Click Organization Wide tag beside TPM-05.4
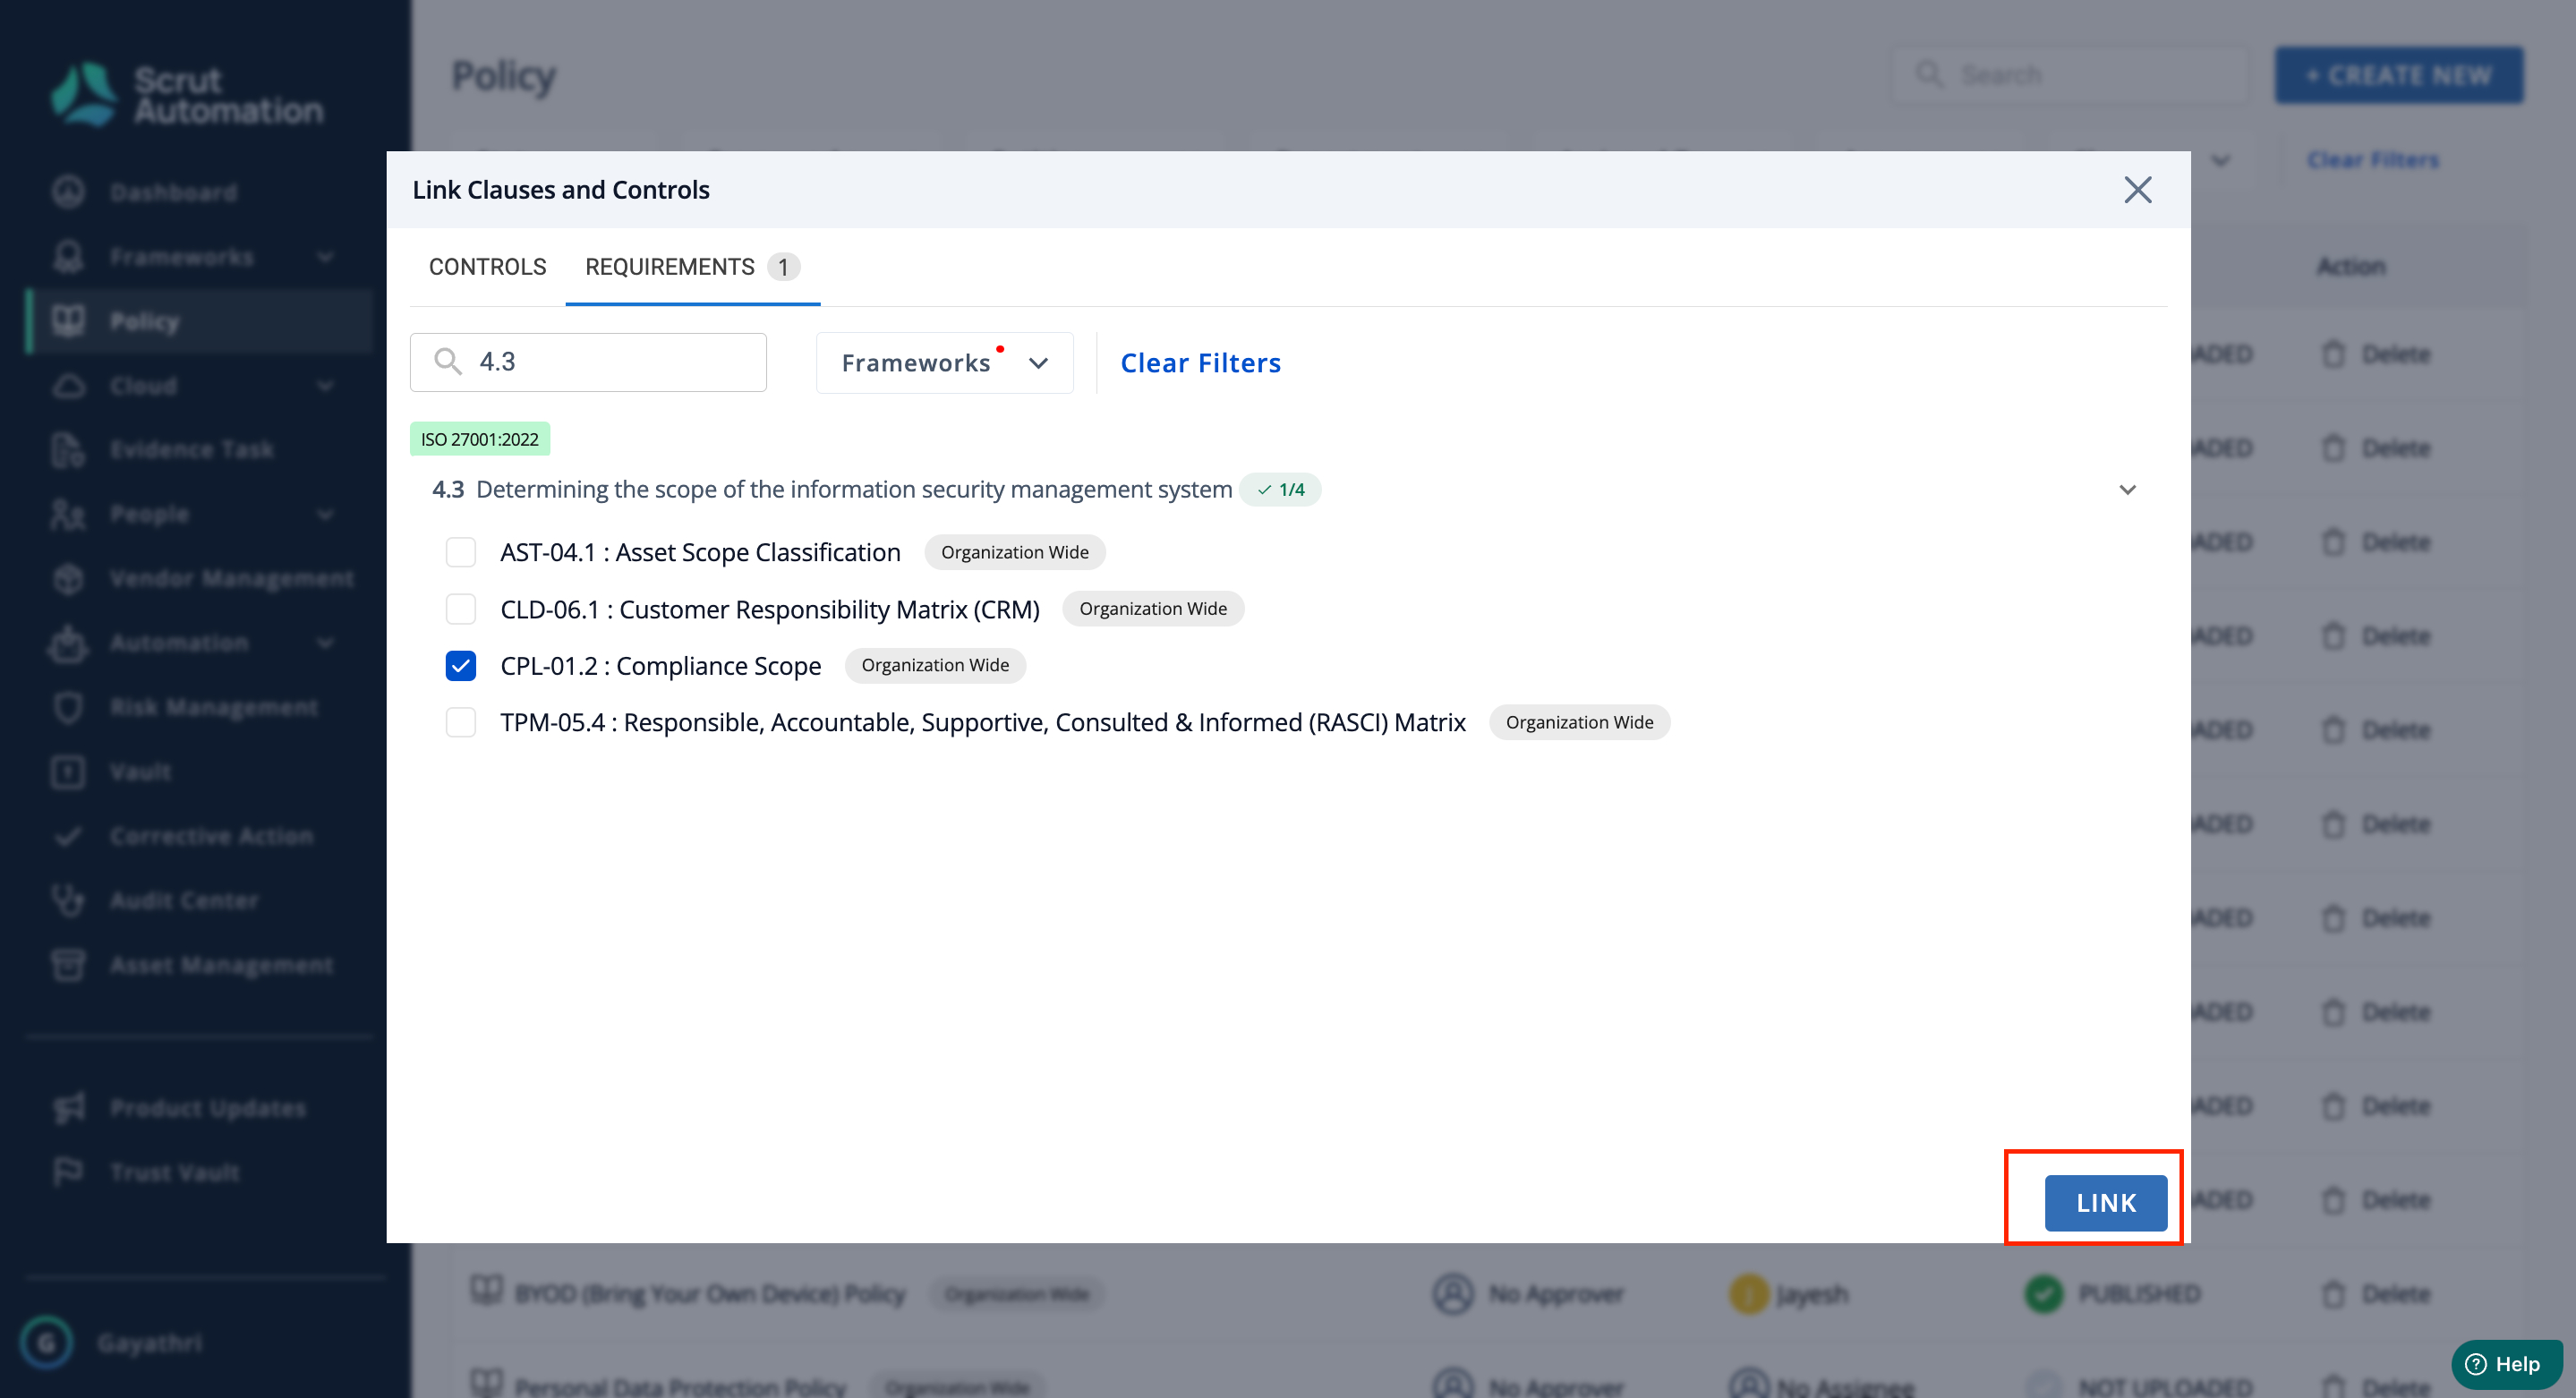The width and height of the screenshot is (2576, 1398). click(1579, 722)
